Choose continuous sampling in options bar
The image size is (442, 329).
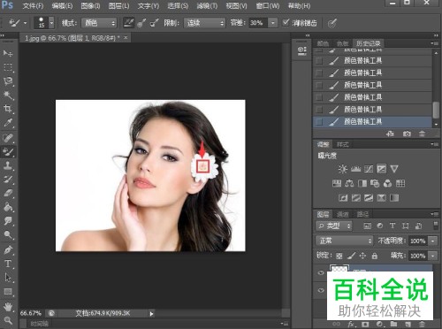pyautogui.click(x=129, y=23)
